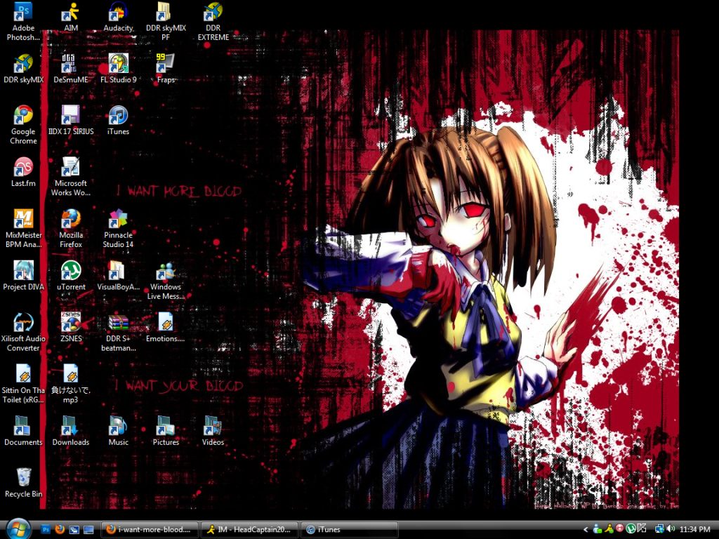
Task: Switch to iTunes taskbar window
Action: 350,530
